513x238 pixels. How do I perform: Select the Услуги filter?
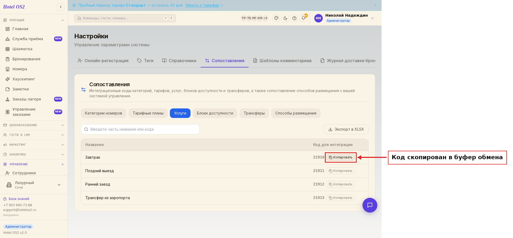coord(180,113)
